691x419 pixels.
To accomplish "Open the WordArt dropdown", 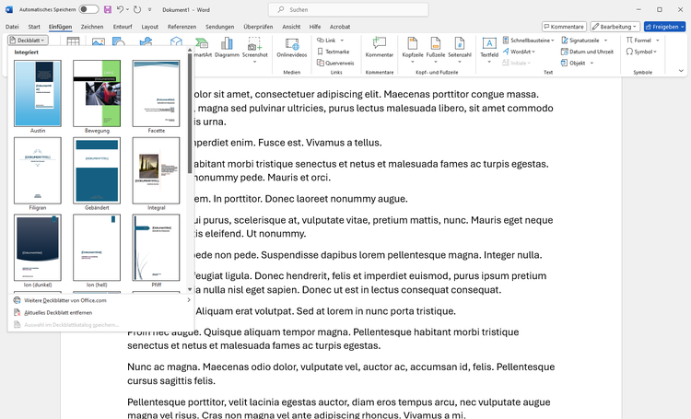I will click(519, 52).
